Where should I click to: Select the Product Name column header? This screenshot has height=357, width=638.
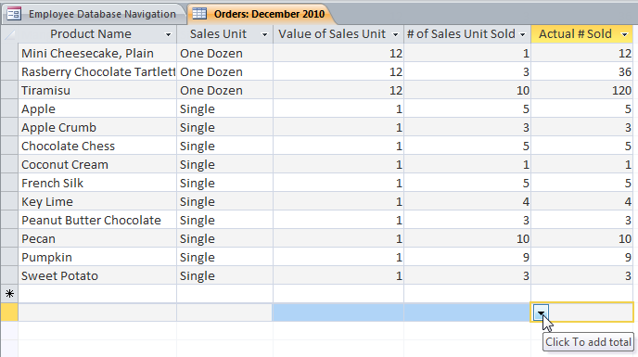(x=97, y=34)
